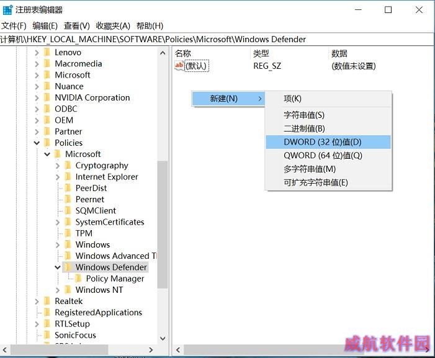Select the Windows Advanced T… tree item
This screenshot has height=358, width=435.
116,256
